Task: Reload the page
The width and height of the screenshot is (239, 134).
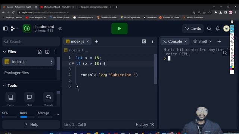Action: pos(13,12)
